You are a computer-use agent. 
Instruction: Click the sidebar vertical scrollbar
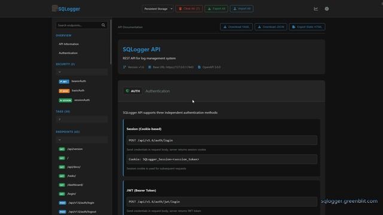click(x=111, y=42)
